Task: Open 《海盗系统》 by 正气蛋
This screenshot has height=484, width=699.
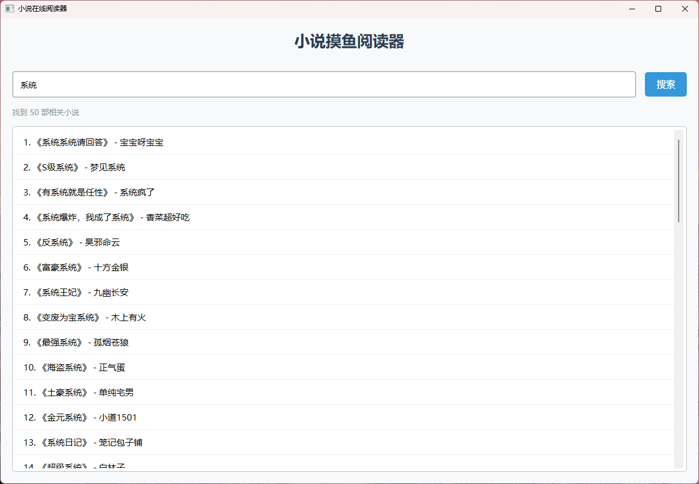Action: (74, 368)
